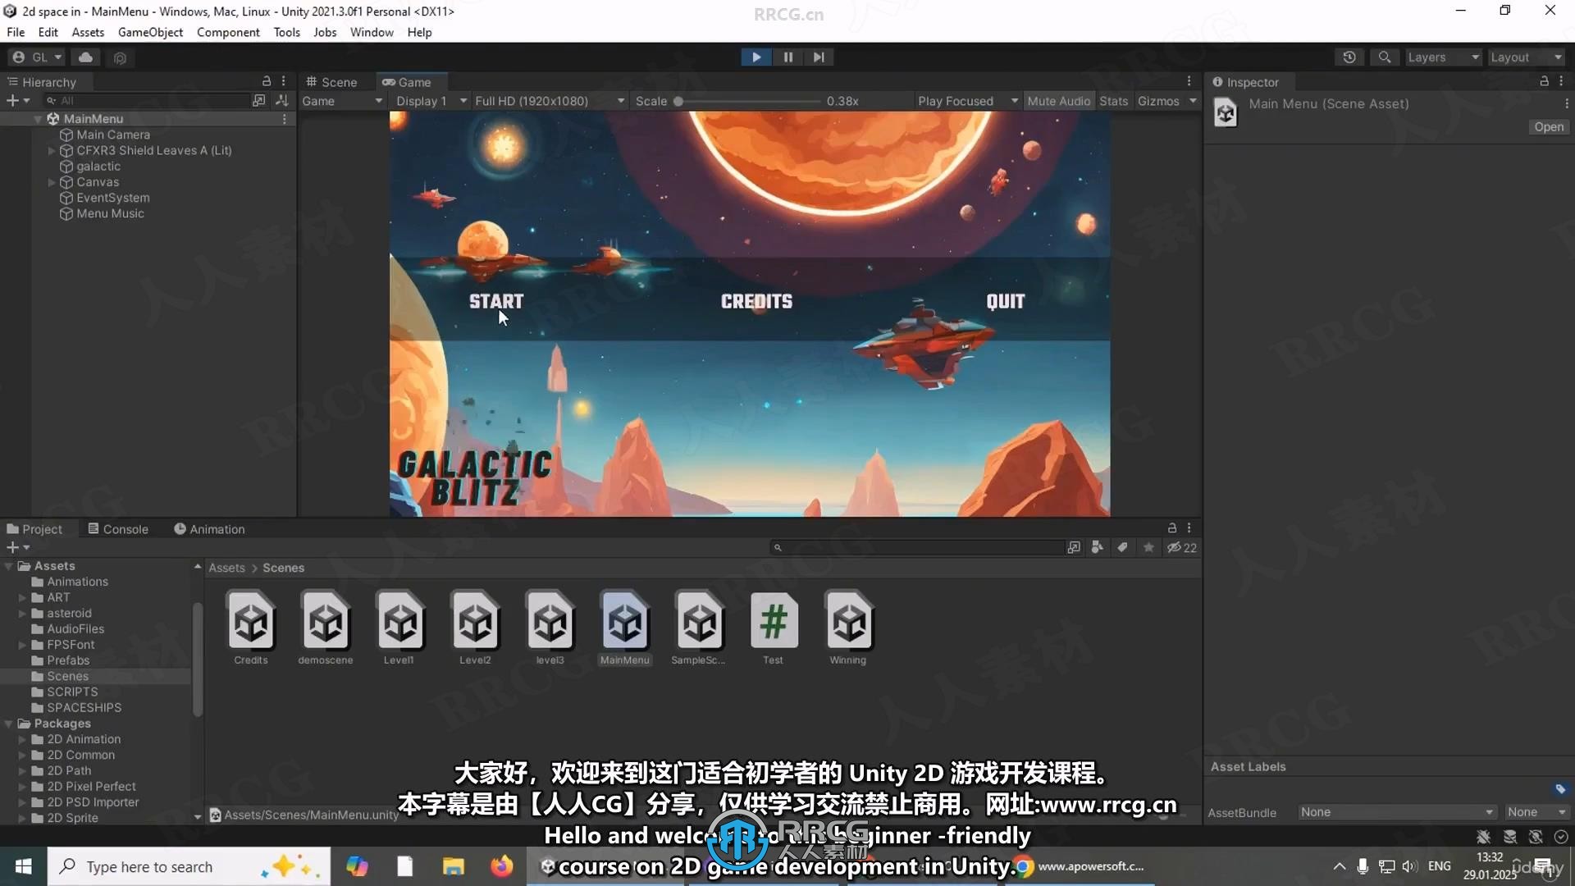
Task: Open the cloud services icon
Action: [x=85, y=57]
